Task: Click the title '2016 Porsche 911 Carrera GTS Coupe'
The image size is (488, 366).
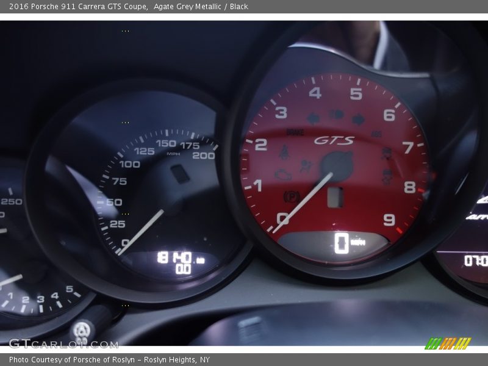Action: click(78, 7)
